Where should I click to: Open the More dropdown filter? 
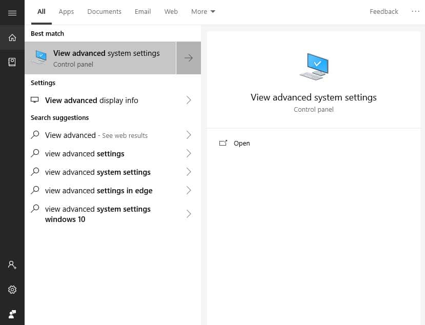pyautogui.click(x=203, y=12)
